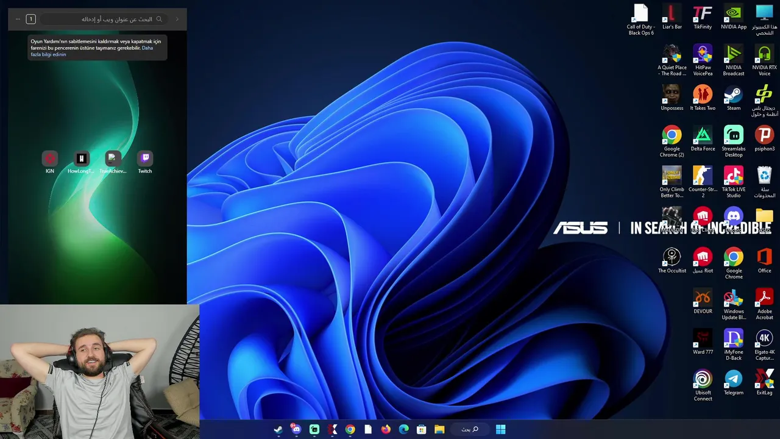
Task: Select the Ward 777 game icon
Action: (703, 342)
